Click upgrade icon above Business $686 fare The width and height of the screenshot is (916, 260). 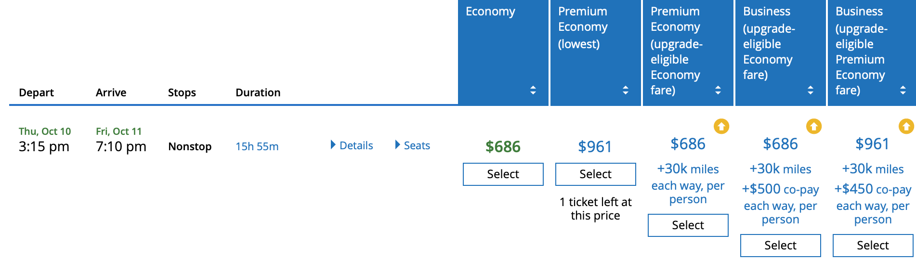[x=813, y=126]
